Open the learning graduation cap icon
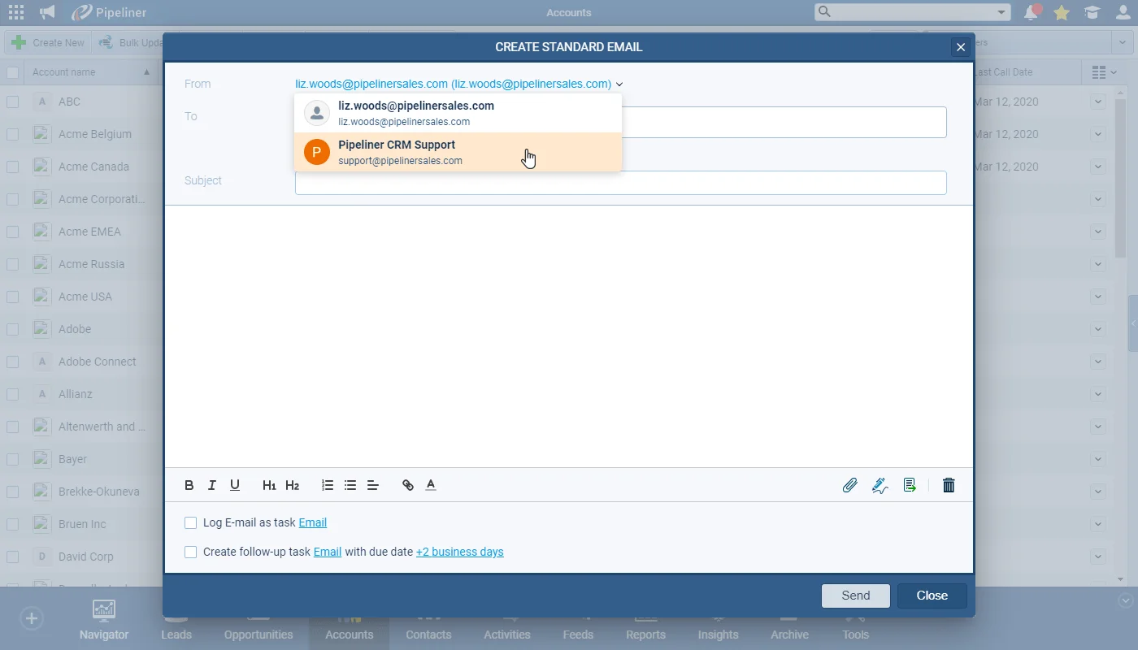The height and width of the screenshot is (650, 1138). 1092,12
